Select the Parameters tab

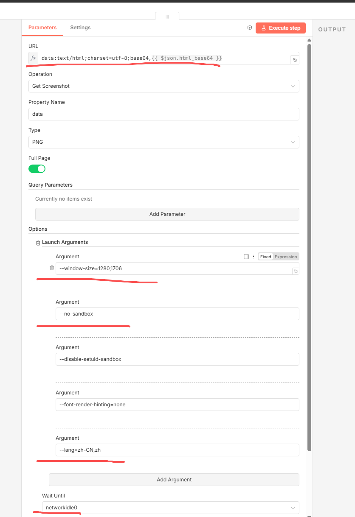point(42,28)
